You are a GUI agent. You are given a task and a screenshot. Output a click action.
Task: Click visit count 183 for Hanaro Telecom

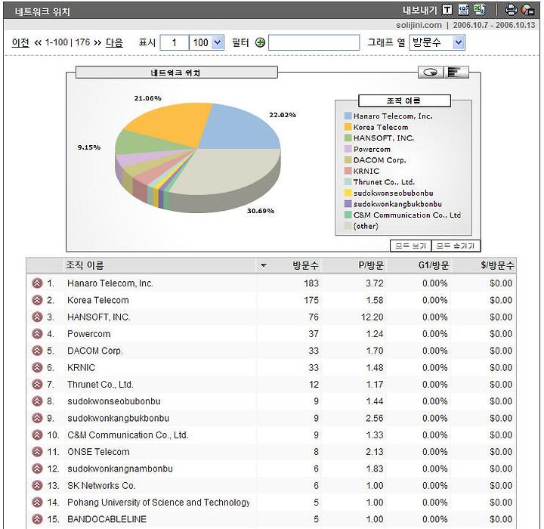click(x=311, y=283)
